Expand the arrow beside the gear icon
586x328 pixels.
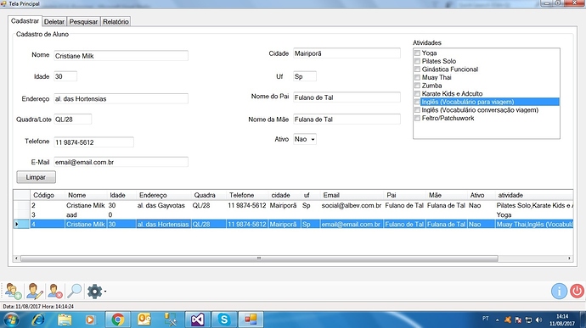pos(105,292)
